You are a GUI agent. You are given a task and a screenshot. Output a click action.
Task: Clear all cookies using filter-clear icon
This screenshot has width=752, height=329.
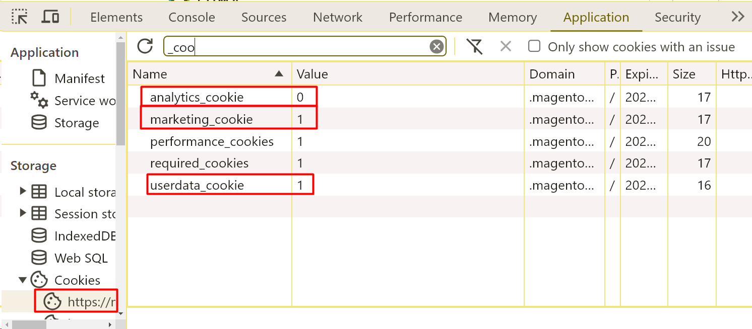click(474, 47)
